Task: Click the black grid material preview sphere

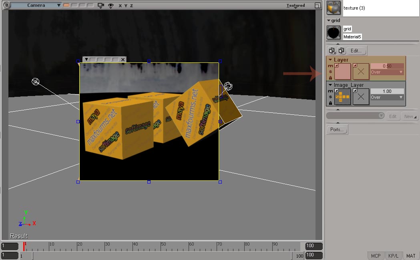Action: coord(334,32)
